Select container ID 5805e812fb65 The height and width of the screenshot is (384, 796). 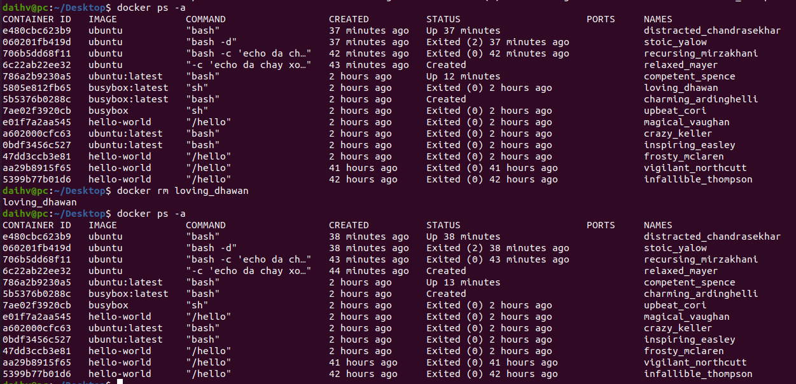[37, 88]
